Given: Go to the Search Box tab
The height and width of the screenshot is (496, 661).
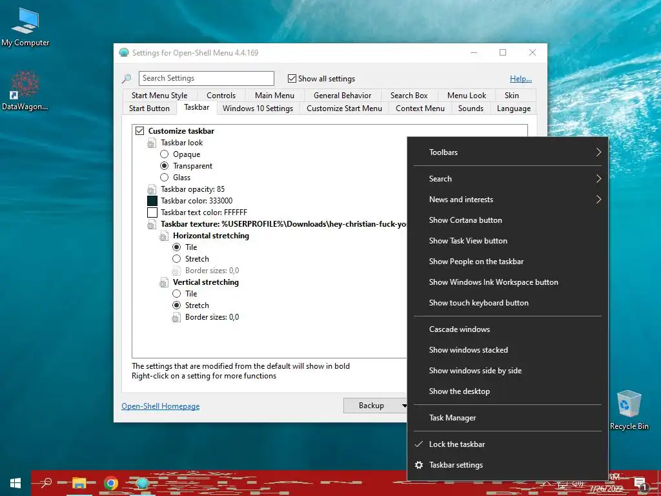Looking at the screenshot, I should point(409,96).
